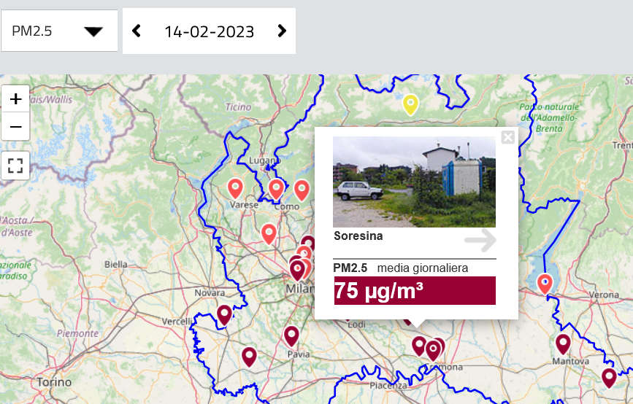Click the date field 14-02-2023
This screenshot has width=633, height=404.
pyautogui.click(x=209, y=31)
